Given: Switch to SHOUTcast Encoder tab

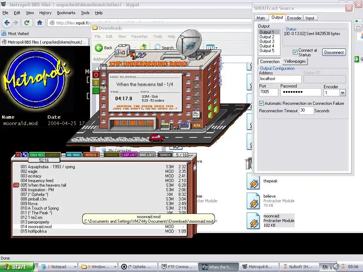Looking at the screenshot, I should [x=294, y=18].
